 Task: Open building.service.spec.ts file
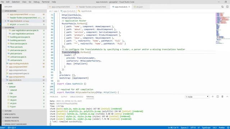coord(20,37)
